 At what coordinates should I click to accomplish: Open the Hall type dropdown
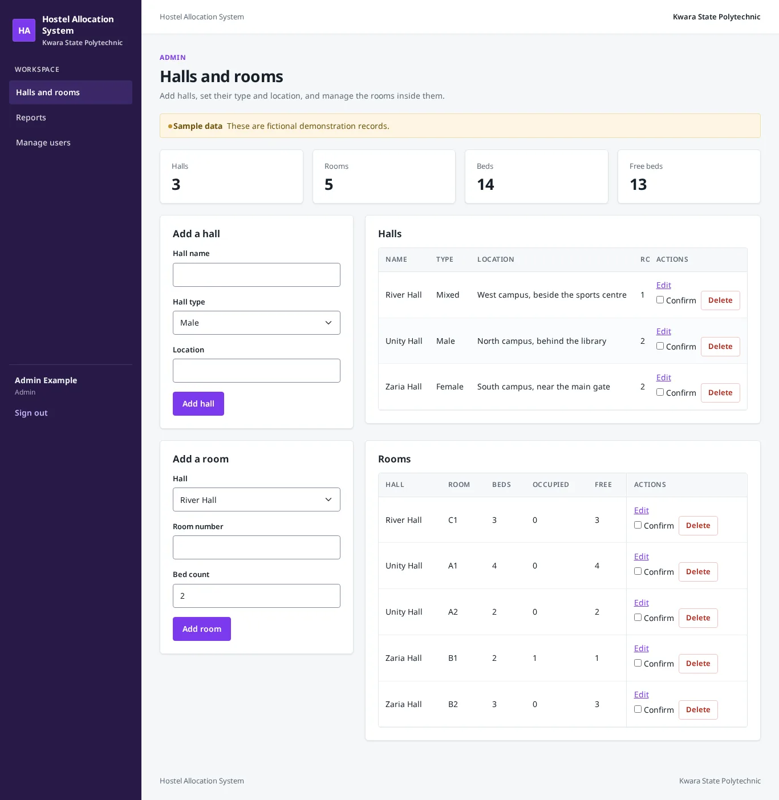257,323
